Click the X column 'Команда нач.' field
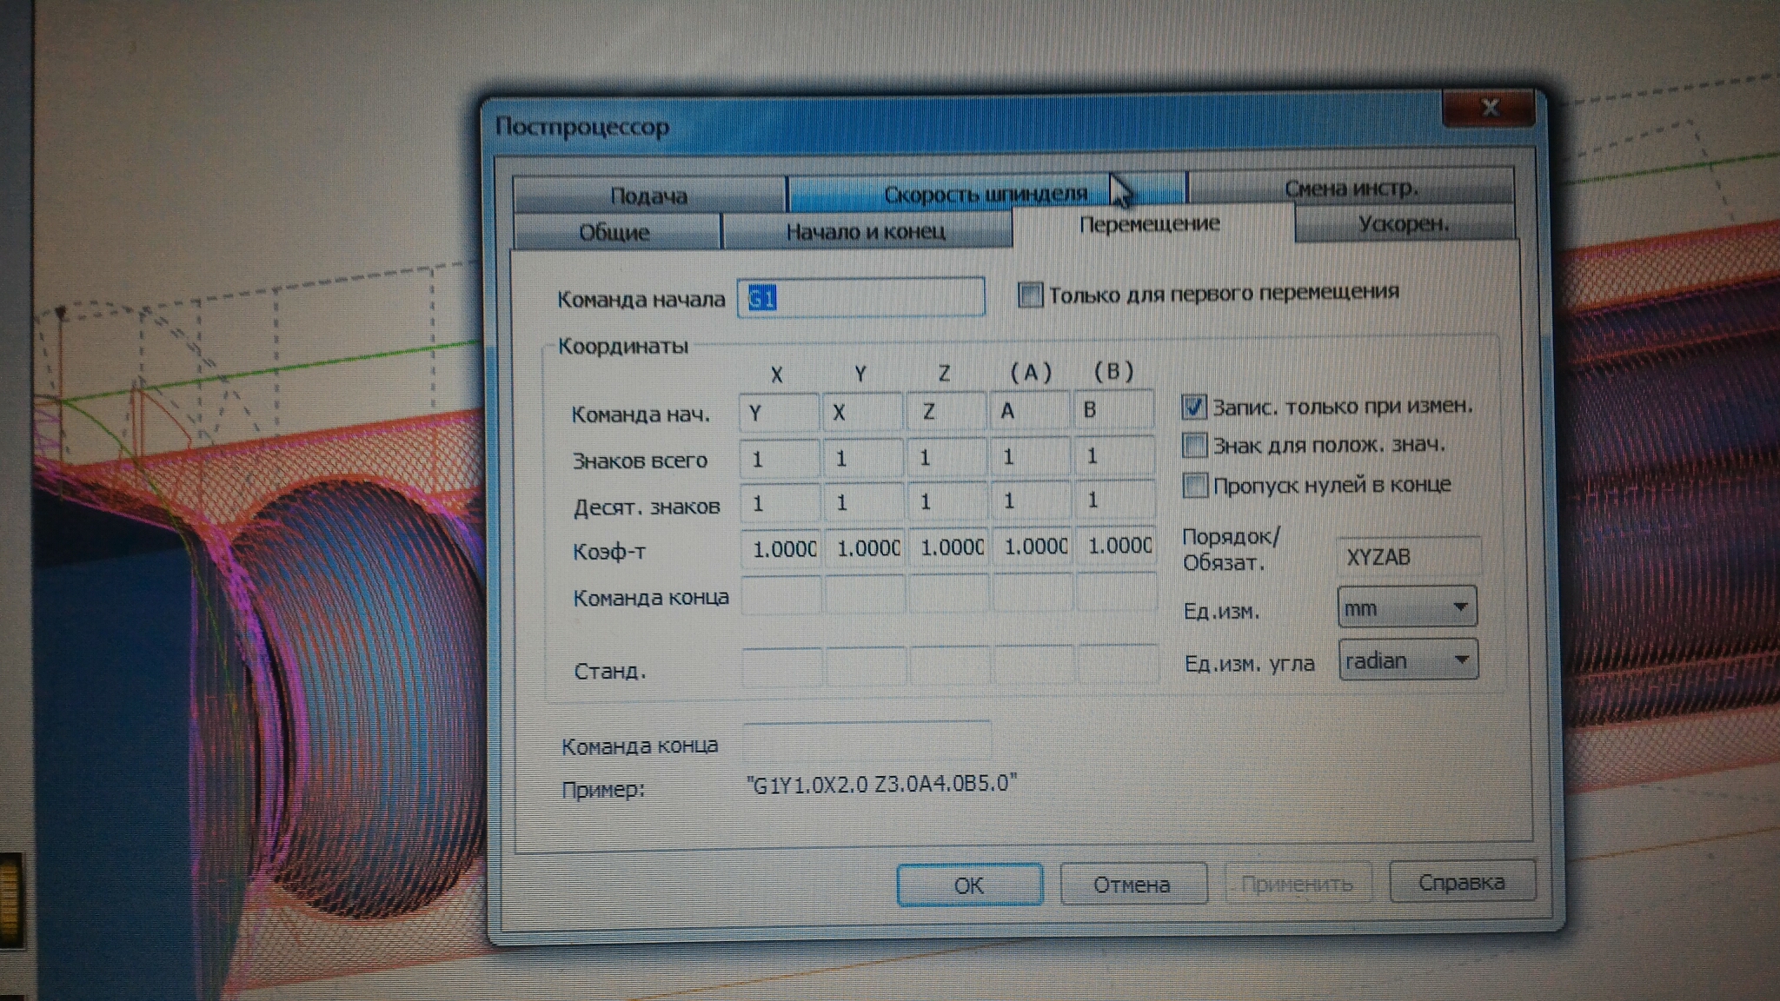1780x1001 pixels. [x=778, y=413]
